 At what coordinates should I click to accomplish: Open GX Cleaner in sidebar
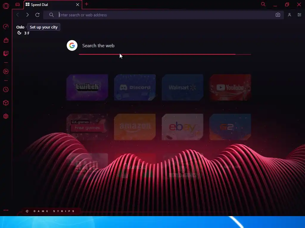(6, 40)
